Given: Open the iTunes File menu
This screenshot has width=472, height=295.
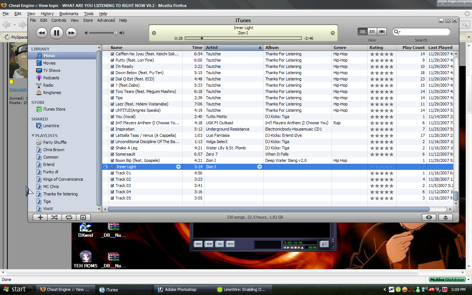Looking at the screenshot, I should 33,20.
